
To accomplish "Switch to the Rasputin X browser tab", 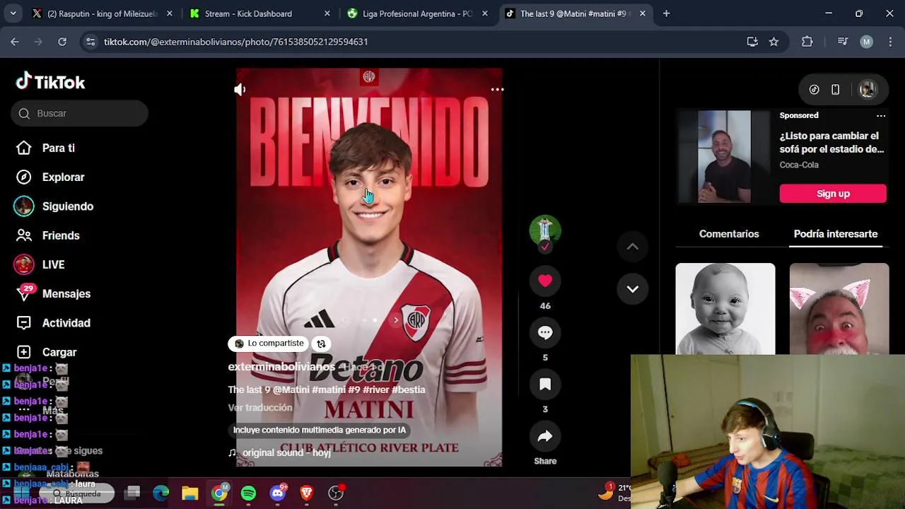I will (x=103, y=13).
